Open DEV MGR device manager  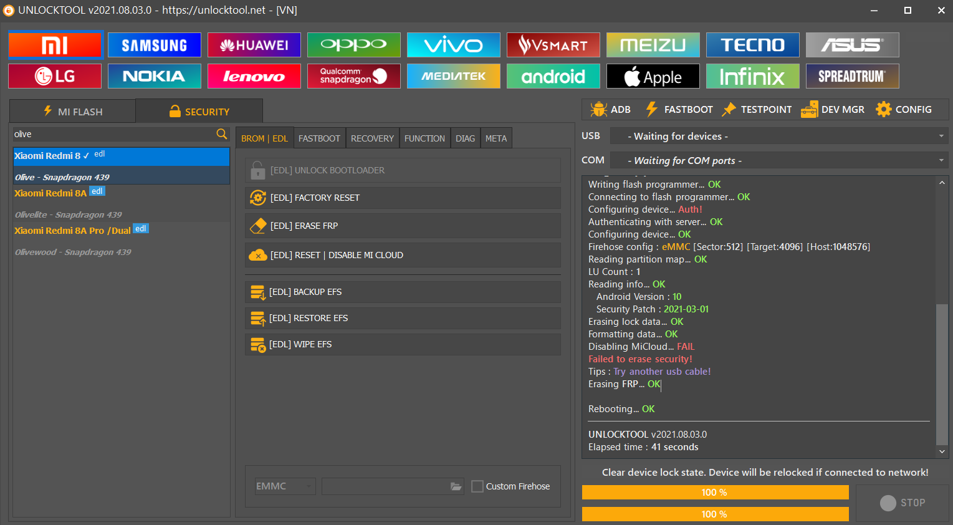point(833,110)
